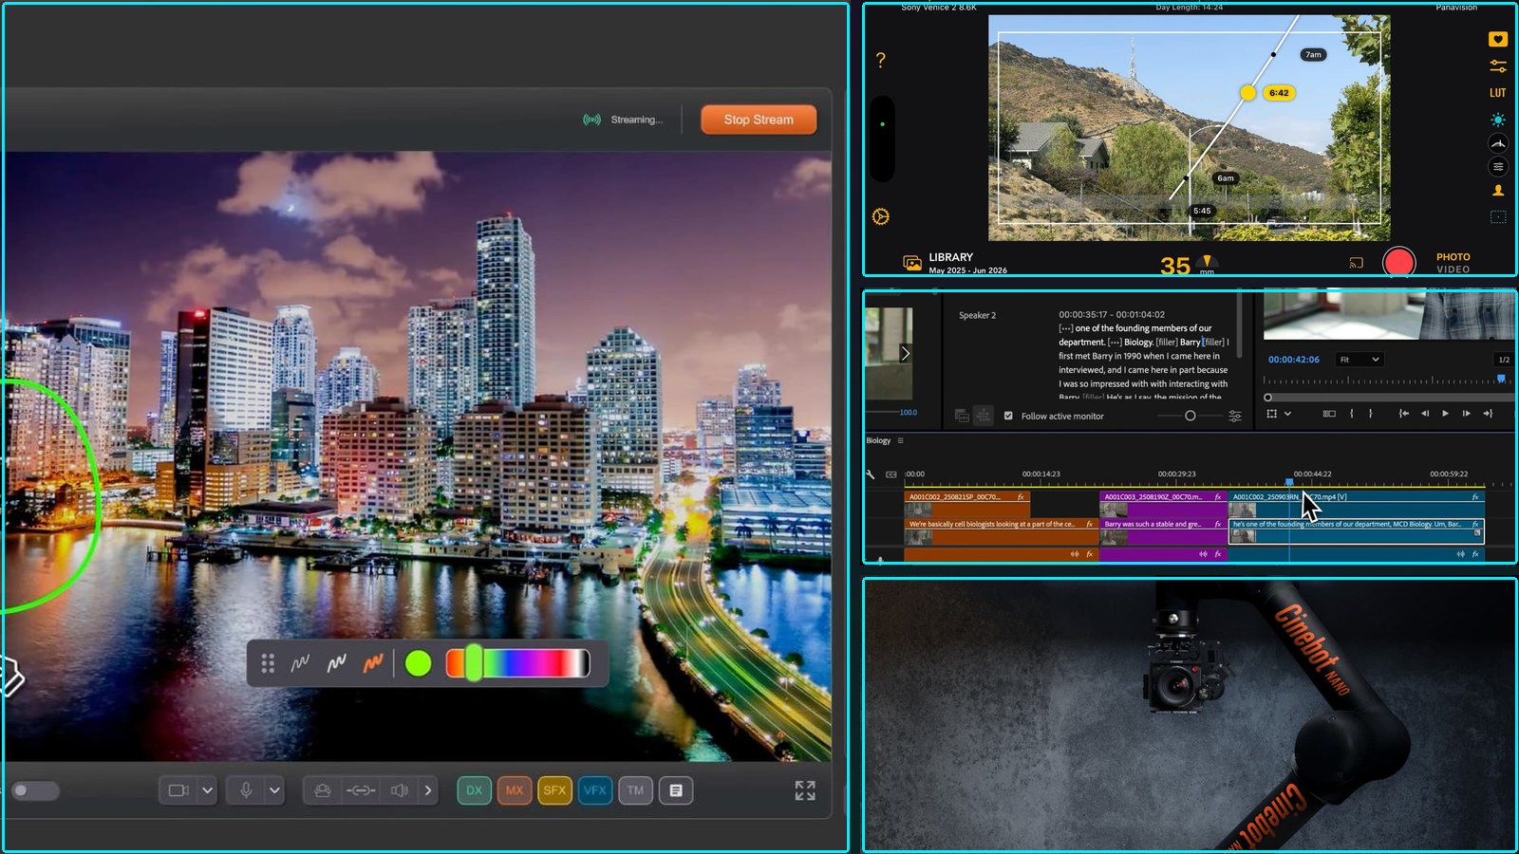The image size is (1519, 854).
Task: Expand more controls with right chevron
Action: point(428,790)
